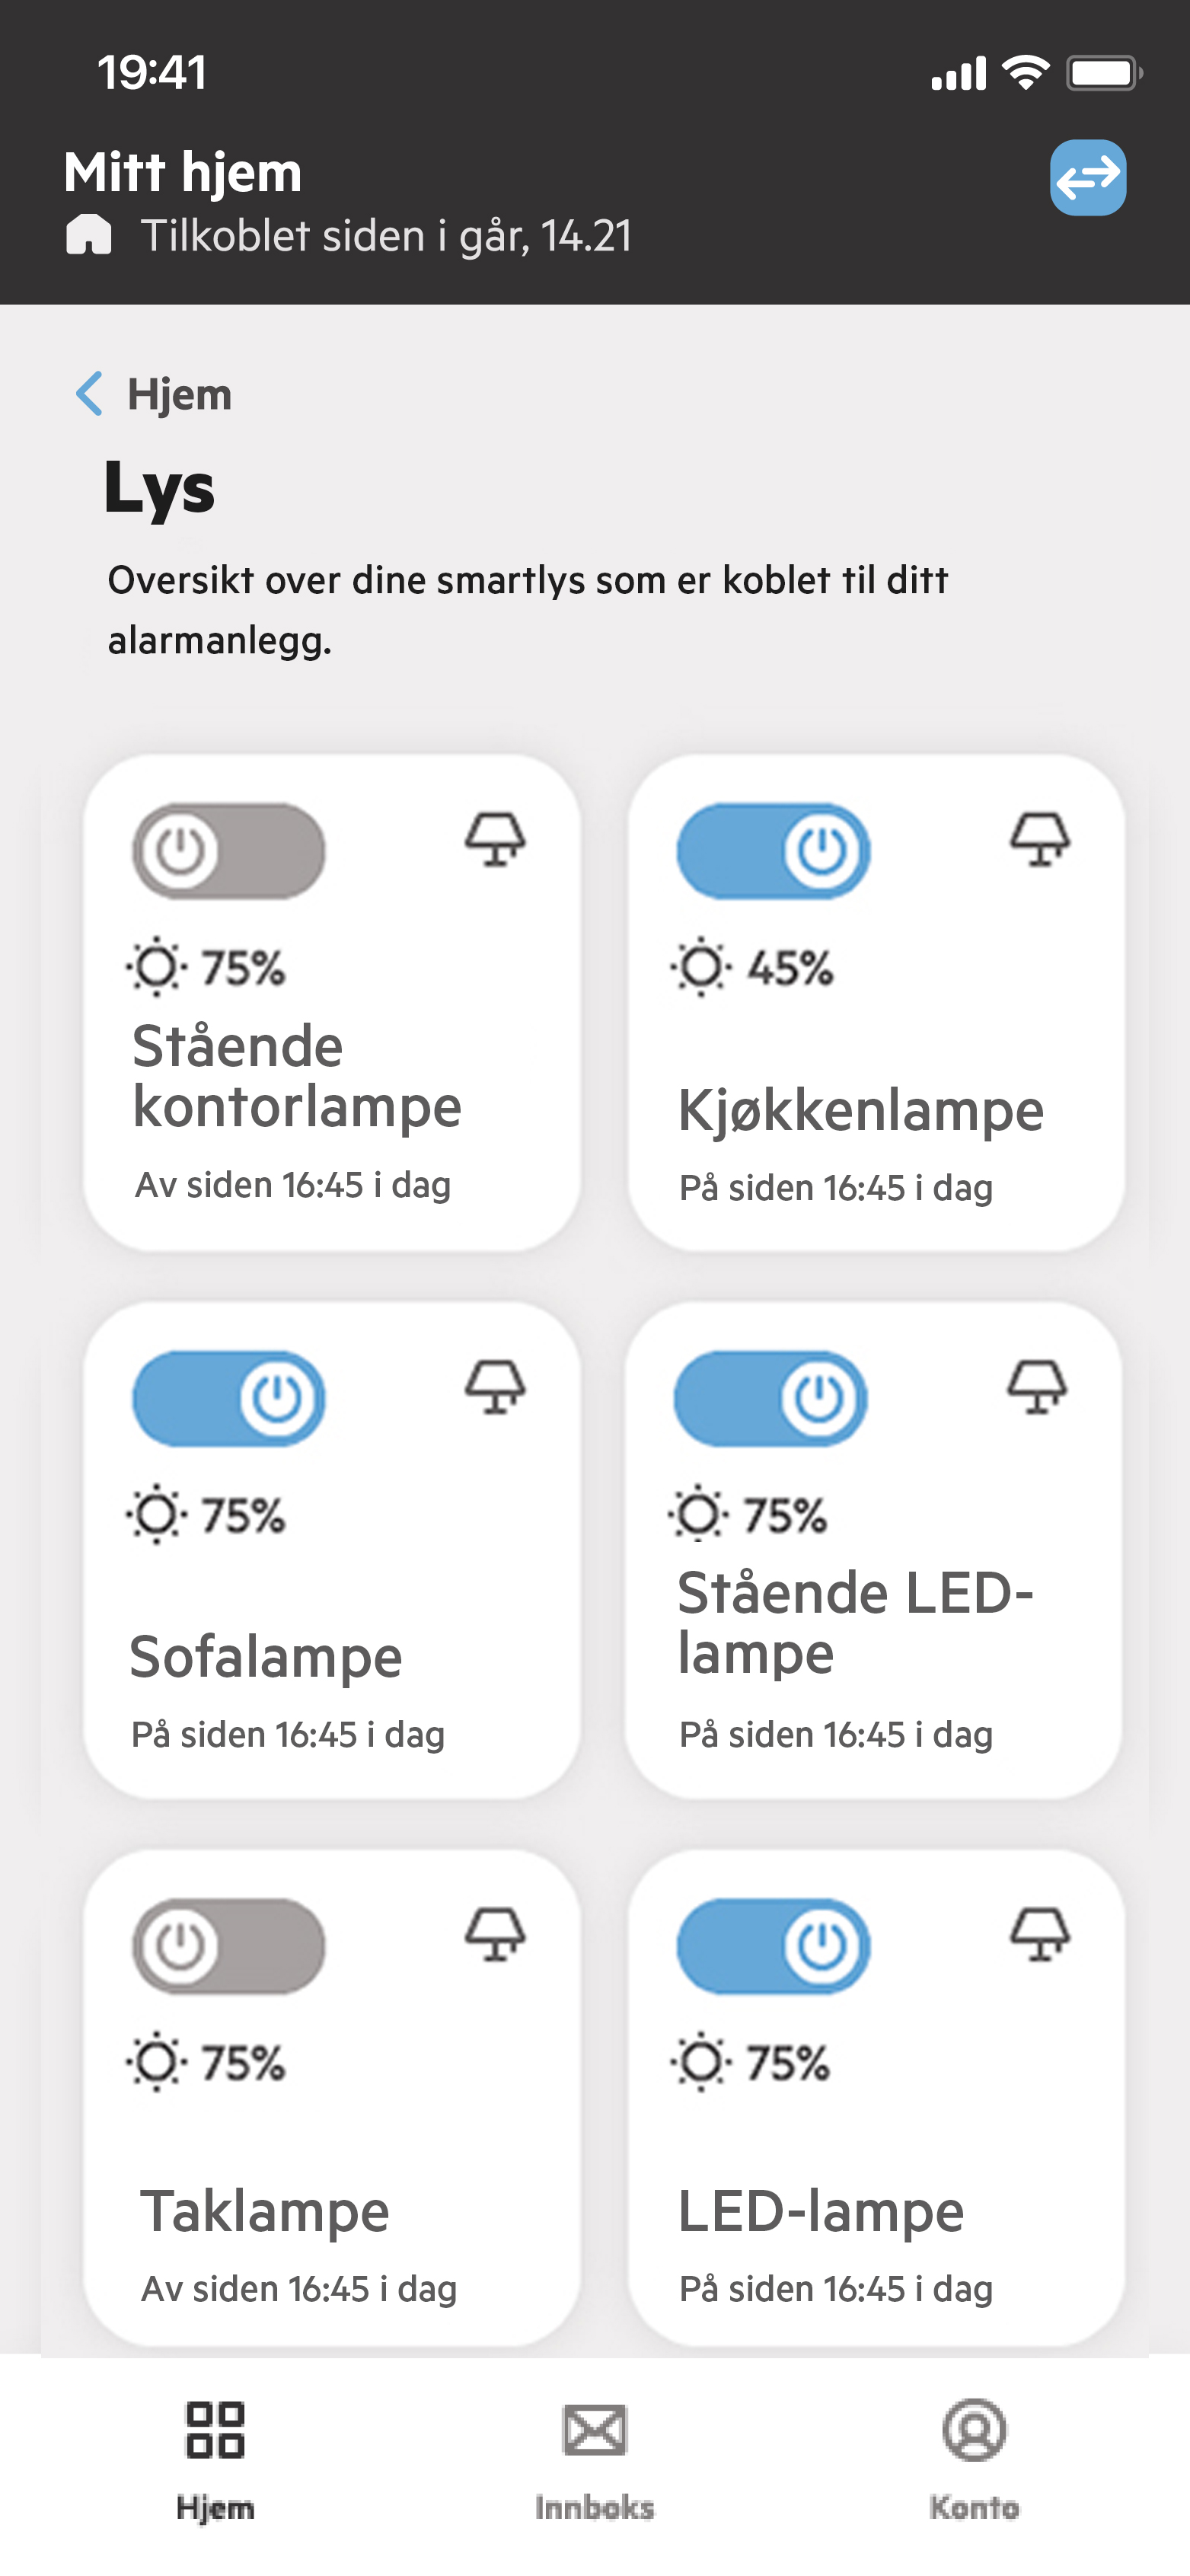1190x2576 pixels.
Task: Tap the lamp icon on Taklampe card
Action: pyautogui.click(x=495, y=1934)
